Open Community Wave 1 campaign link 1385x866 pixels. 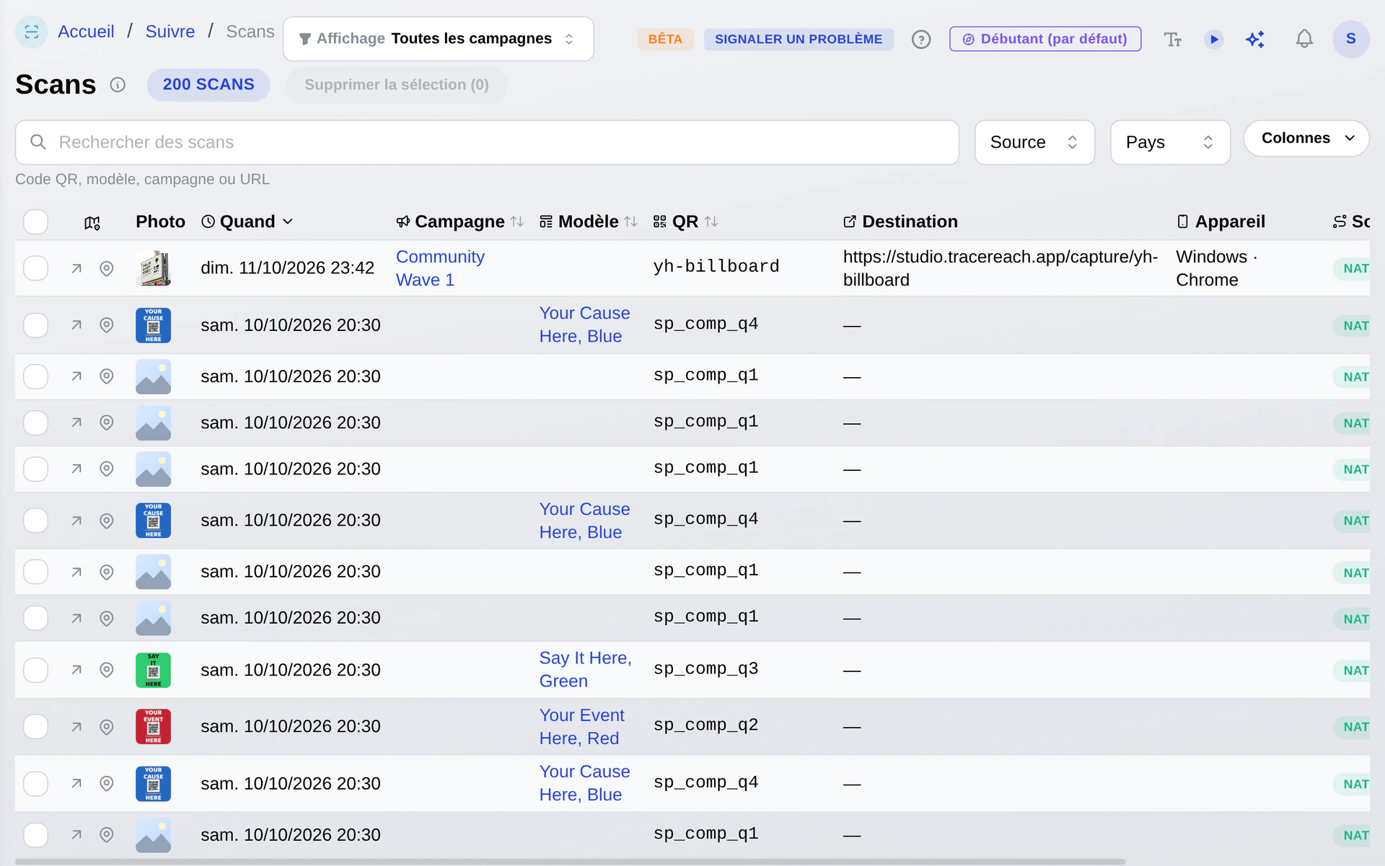[440, 268]
